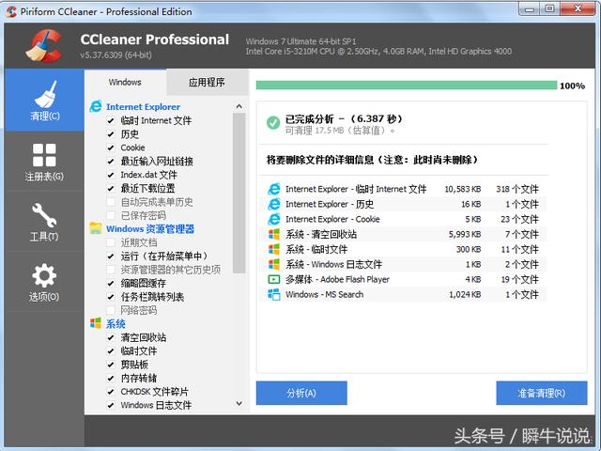Toggle CHKDSK 文件碎片 checkbox
The width and height of the screenshot is (601, 451).
[x=111, y=392]
